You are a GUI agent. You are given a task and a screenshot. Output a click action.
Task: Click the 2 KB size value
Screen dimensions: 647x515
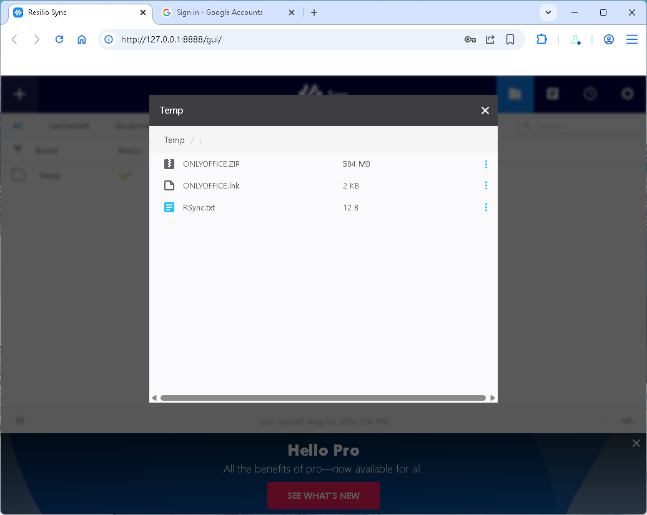coord(351,186)
